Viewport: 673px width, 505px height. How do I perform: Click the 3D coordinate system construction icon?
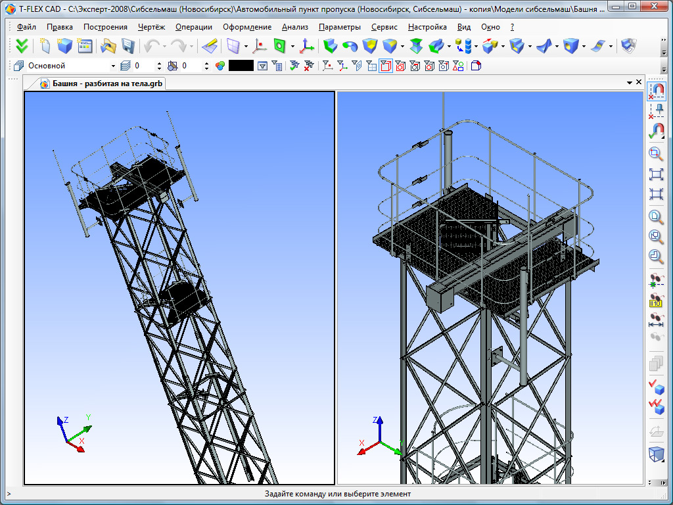[307, 46]
